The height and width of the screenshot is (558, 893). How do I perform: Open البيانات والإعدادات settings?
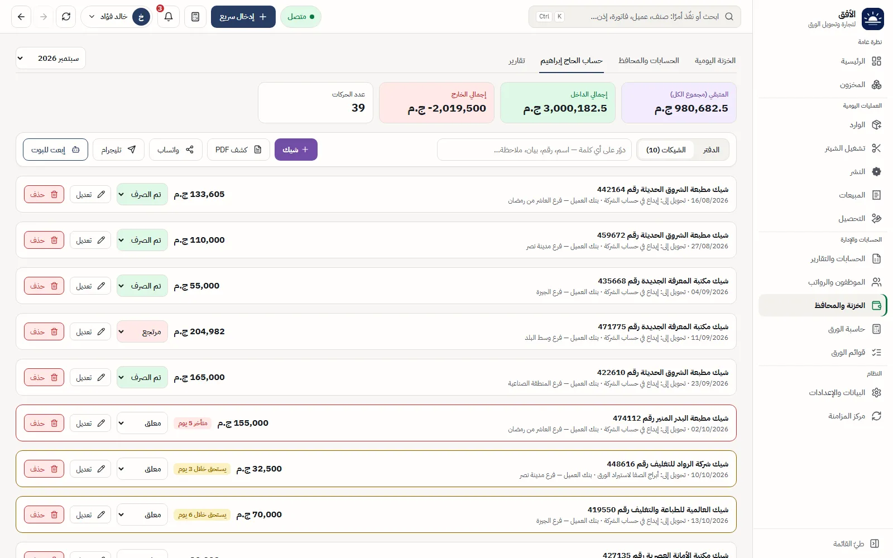click(x=823, y=393)
